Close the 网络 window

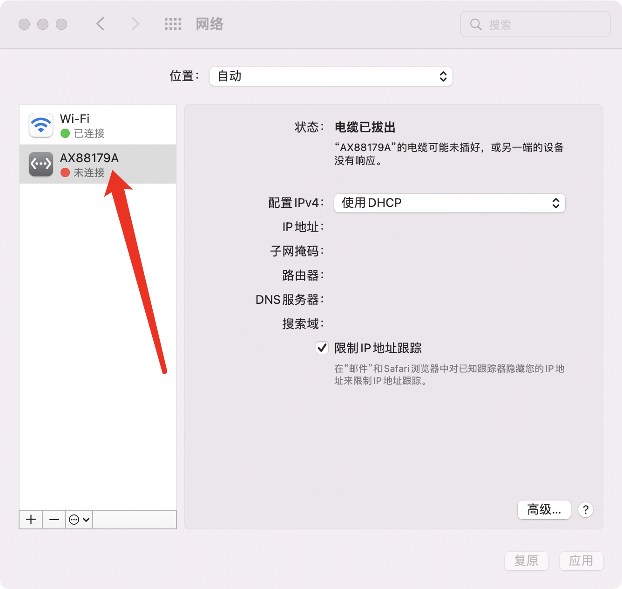[24, 24]
